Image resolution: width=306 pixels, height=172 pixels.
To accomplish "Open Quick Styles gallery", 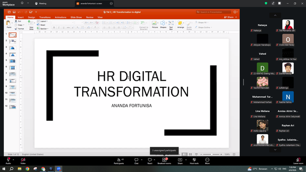I will click(189, 25).
